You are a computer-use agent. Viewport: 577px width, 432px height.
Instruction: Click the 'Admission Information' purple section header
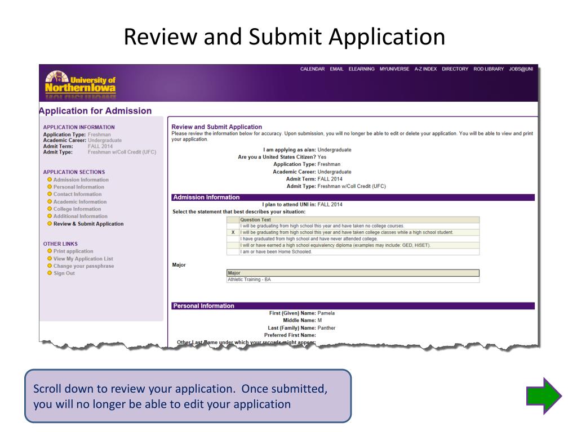pos(353,197)
